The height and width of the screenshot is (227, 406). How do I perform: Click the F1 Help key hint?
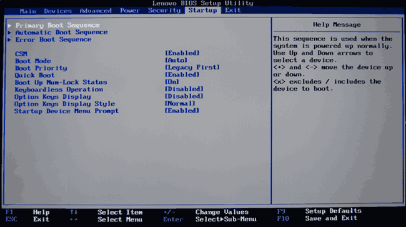pos(27,212)
